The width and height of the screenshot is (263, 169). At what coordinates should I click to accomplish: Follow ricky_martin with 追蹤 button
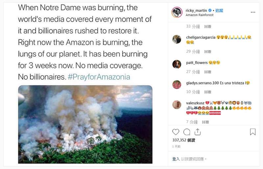(220, 11)
